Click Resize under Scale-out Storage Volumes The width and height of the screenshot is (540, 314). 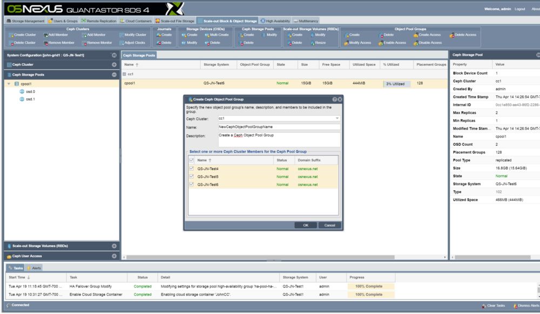point(318,43)
